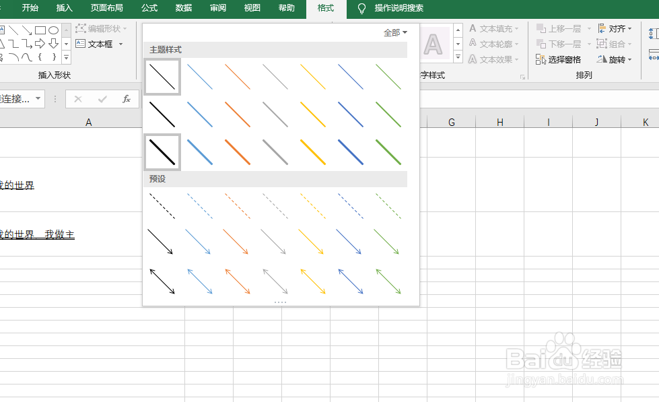Select column H header
Viewport: 659px width, 402px height.
pos(499,123)
